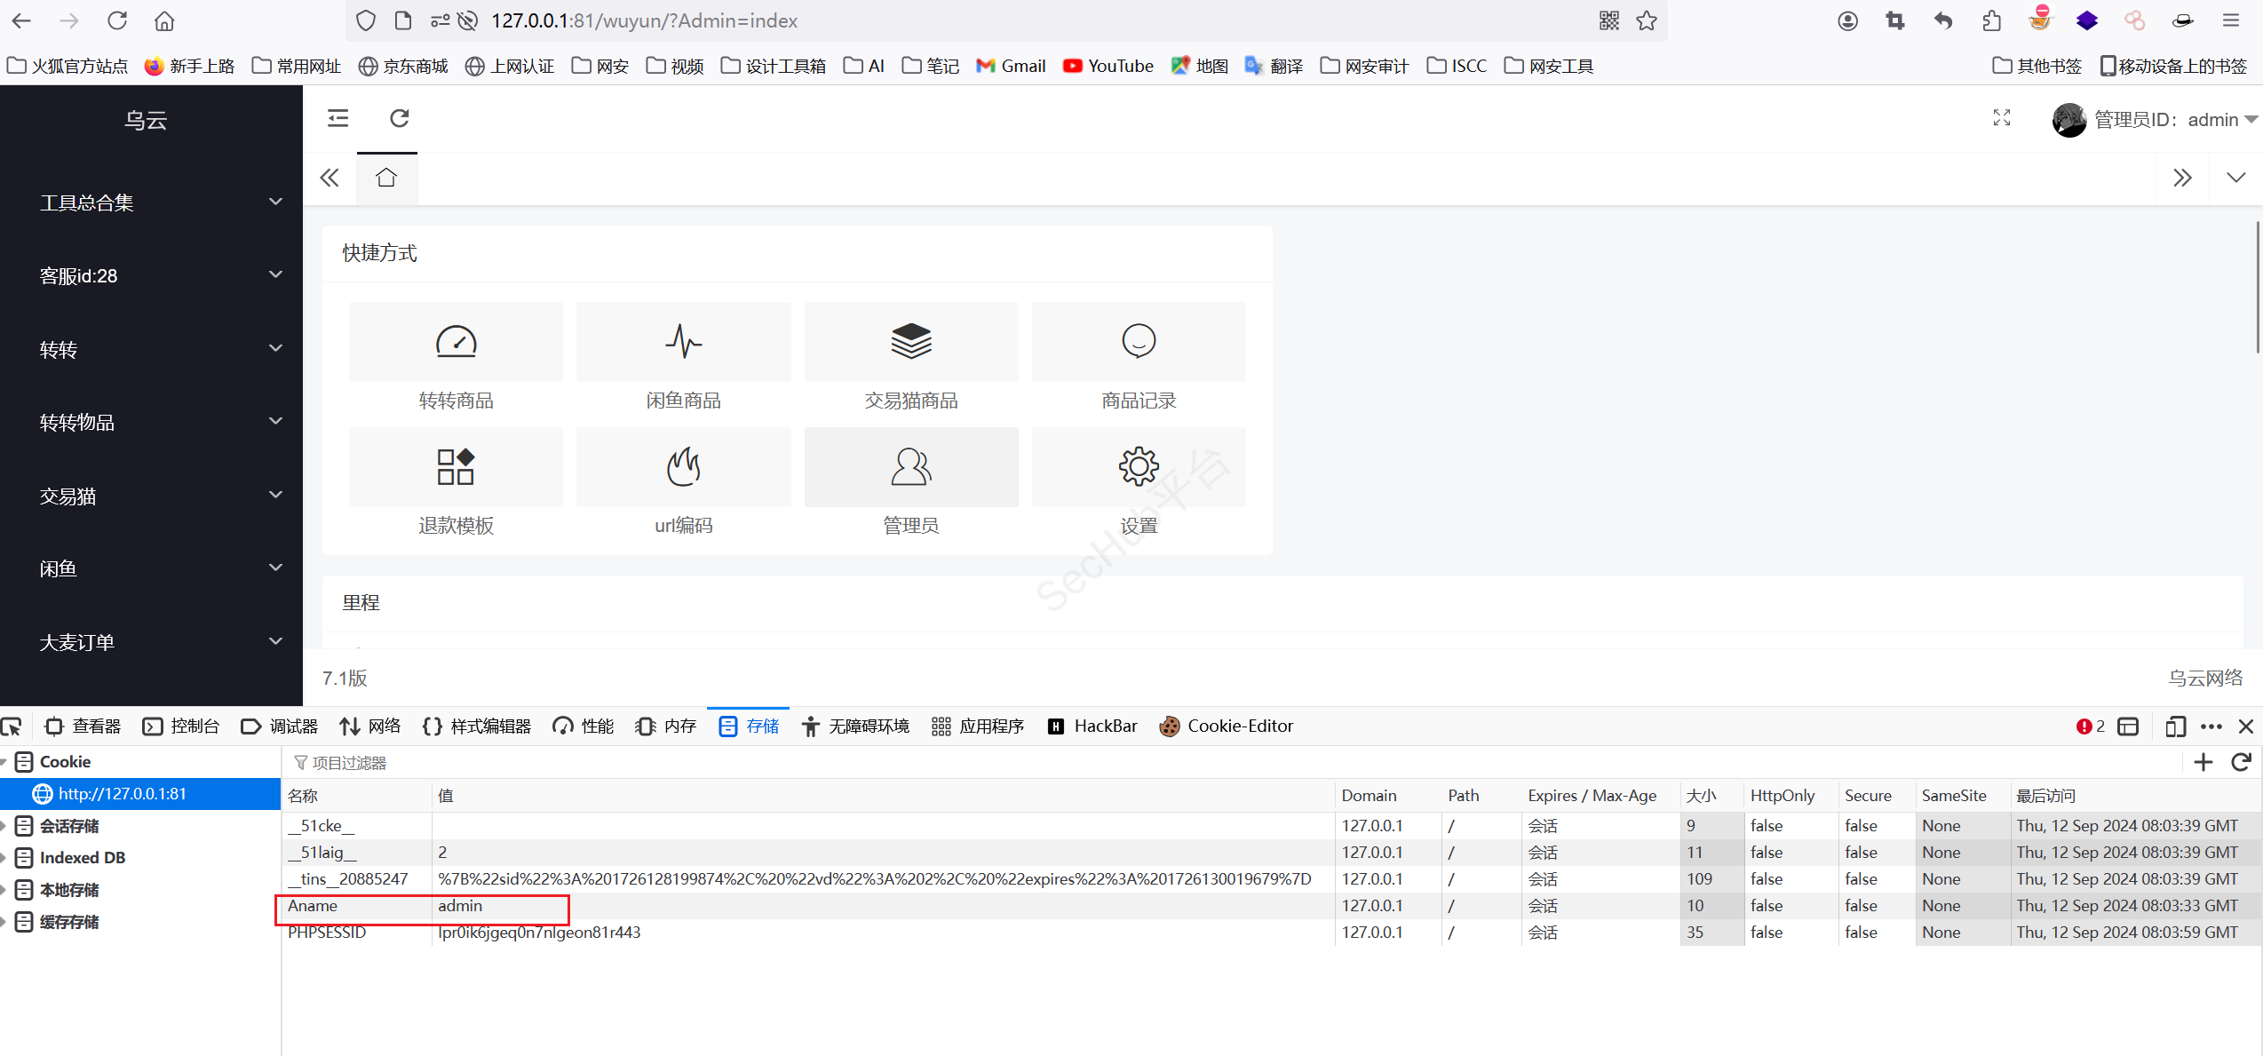
Task: Switch to the 网络 devtools tab
Action: click(370, 726)
